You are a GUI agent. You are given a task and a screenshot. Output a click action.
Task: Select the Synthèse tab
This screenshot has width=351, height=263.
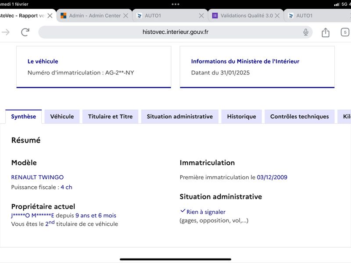[x=24, y=117]
